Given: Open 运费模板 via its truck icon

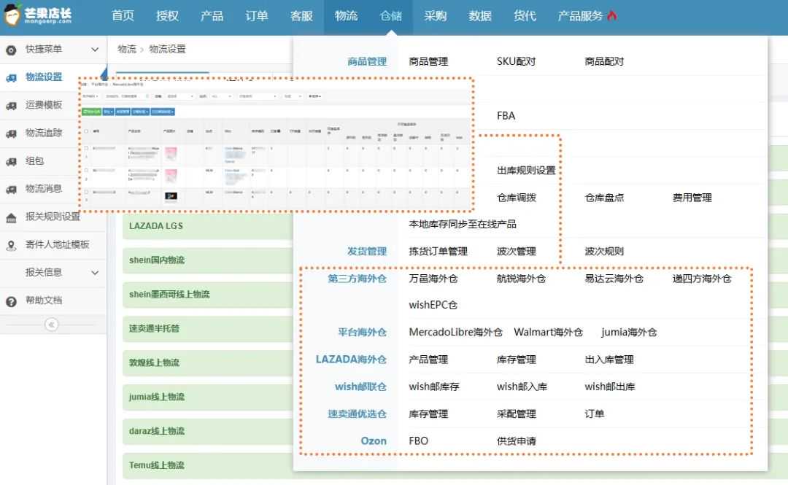Looking at the screenshot, I should point(11,106).
